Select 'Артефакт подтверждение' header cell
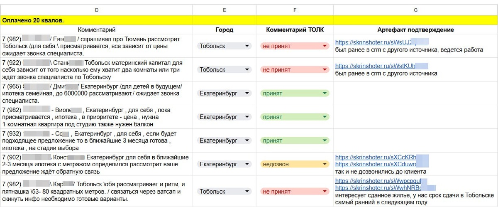The width and height of the screenshot is (498, 207). click(415, 30)
